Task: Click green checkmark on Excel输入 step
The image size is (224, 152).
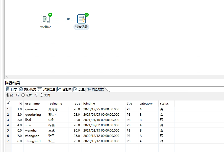Action: (50, 15)
